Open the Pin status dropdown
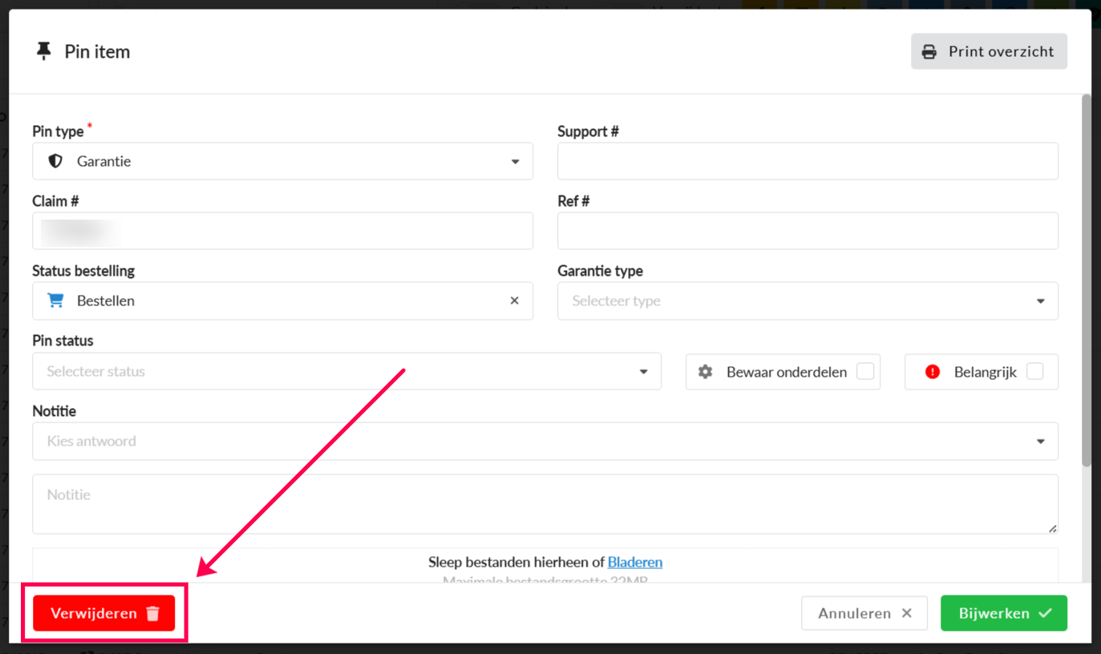This screenshot has height=654, width=1101. 346,372
